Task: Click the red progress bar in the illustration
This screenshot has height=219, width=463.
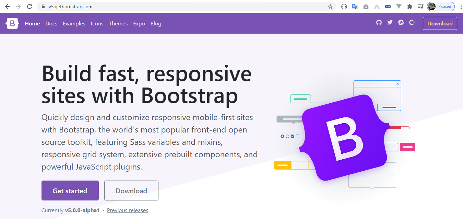Action: 399,127
